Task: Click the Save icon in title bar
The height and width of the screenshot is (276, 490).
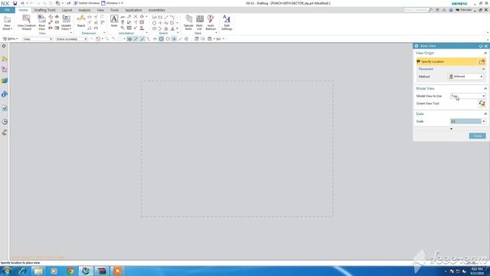Action: pyautogui.click(x=15, y=3)
